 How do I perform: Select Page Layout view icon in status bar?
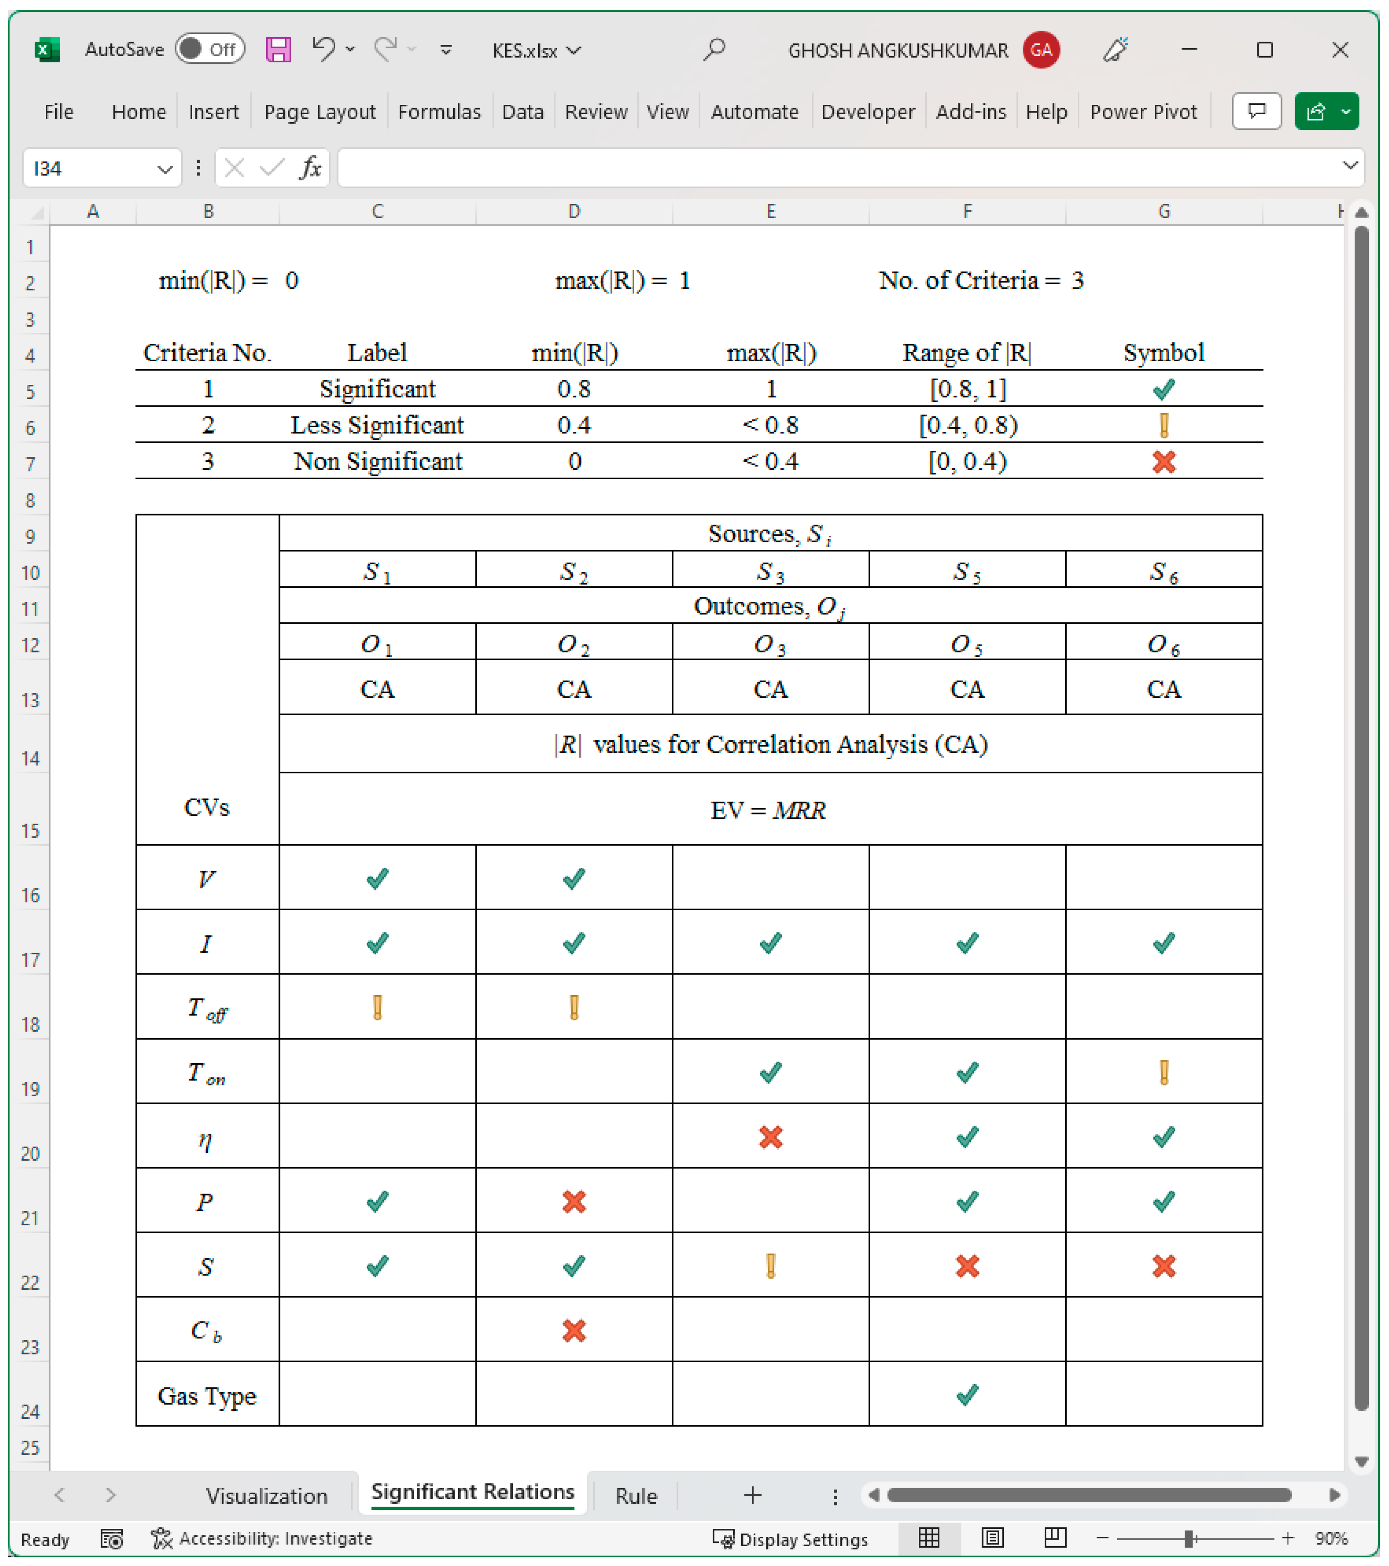pyautogui.click(x=992, y=1538)
